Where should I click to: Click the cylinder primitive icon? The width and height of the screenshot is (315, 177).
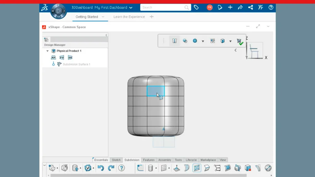coord(150,168)
